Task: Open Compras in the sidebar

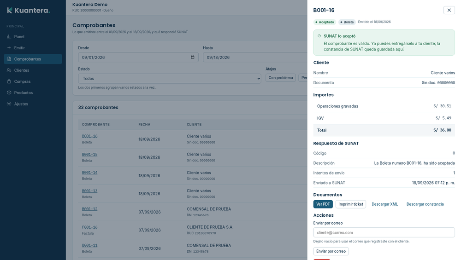Action: (33, 81)
